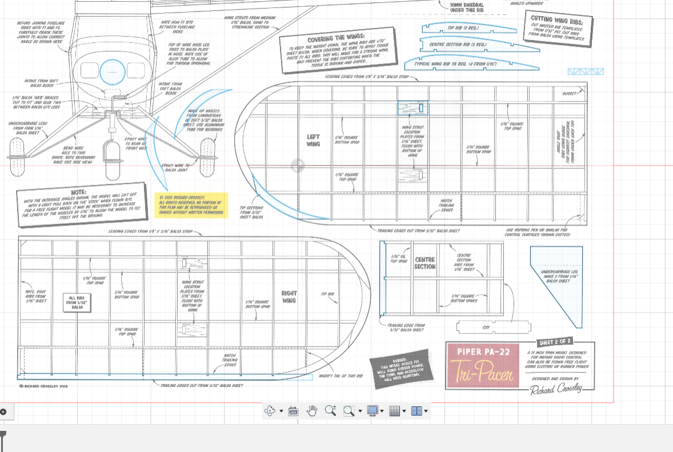Click the RIGHT WING label on plan
This screenshot has height=452, width=673.
[x=289, y=297]
